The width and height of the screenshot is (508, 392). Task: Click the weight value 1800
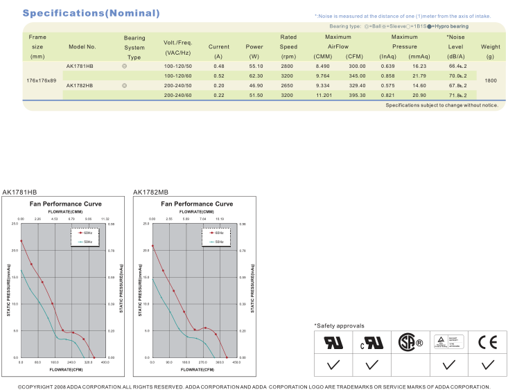point(491,80)
